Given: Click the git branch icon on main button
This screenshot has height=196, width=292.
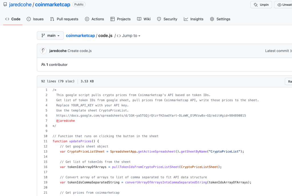Looking at the screenshot, I should tap(43, 36).
